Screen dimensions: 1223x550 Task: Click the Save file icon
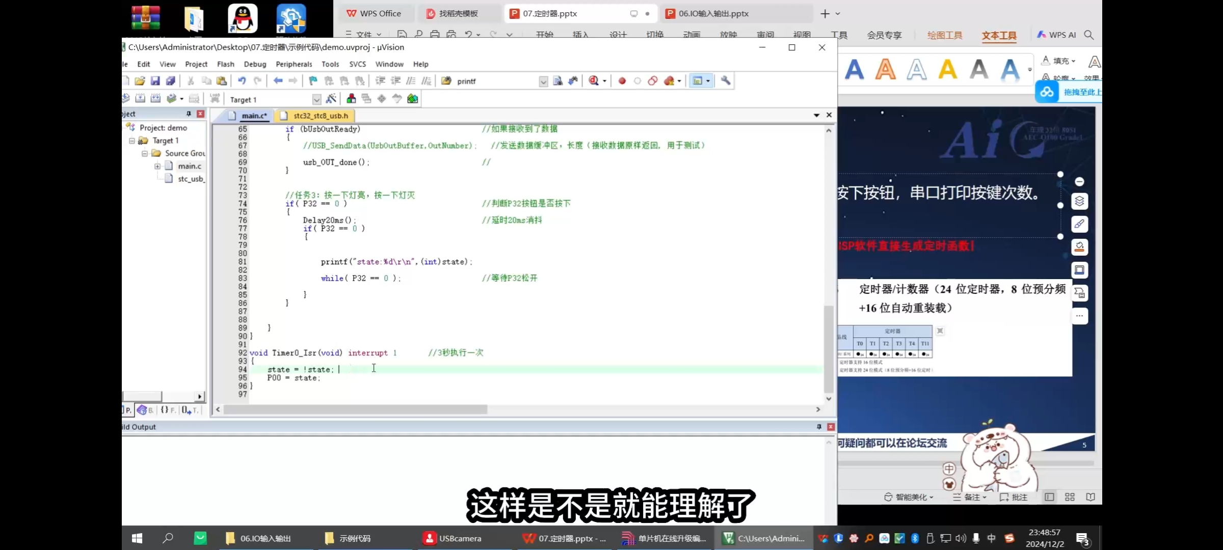pyautogui.click(x=155, y=81)
